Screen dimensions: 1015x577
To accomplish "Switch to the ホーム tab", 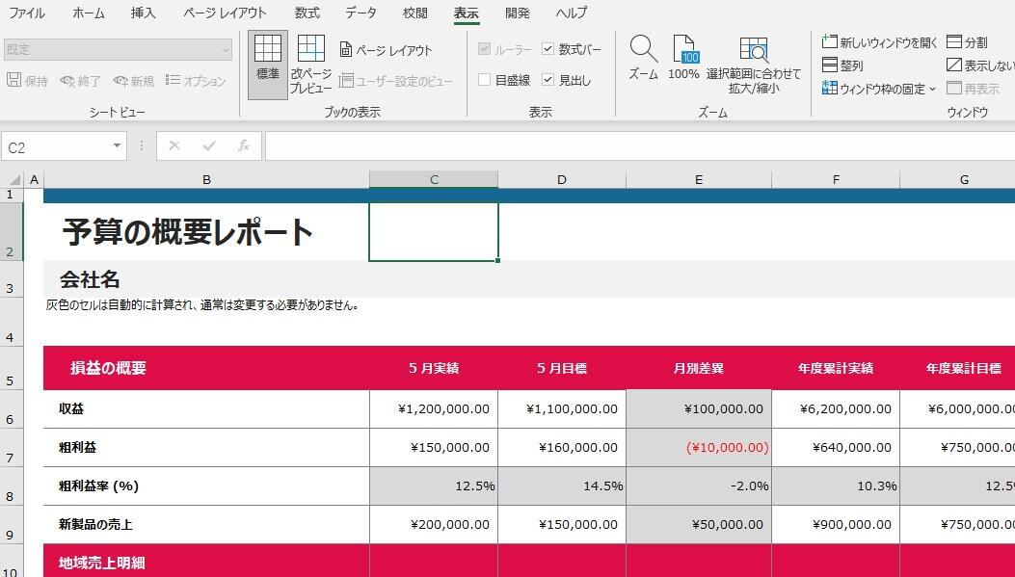I will tap(89, 13).
